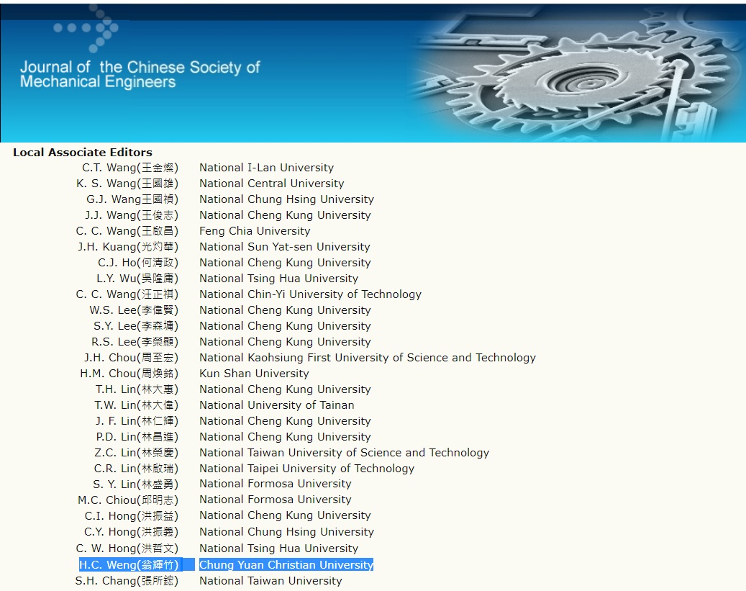
Task: Select the name J.H. Kuang
Action: pos(128,247)
